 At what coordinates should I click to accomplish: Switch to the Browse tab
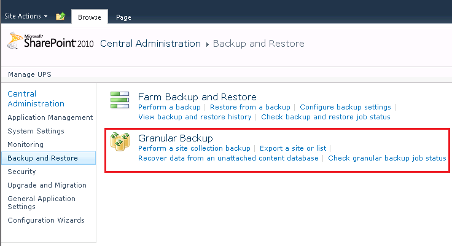[90, 17]
